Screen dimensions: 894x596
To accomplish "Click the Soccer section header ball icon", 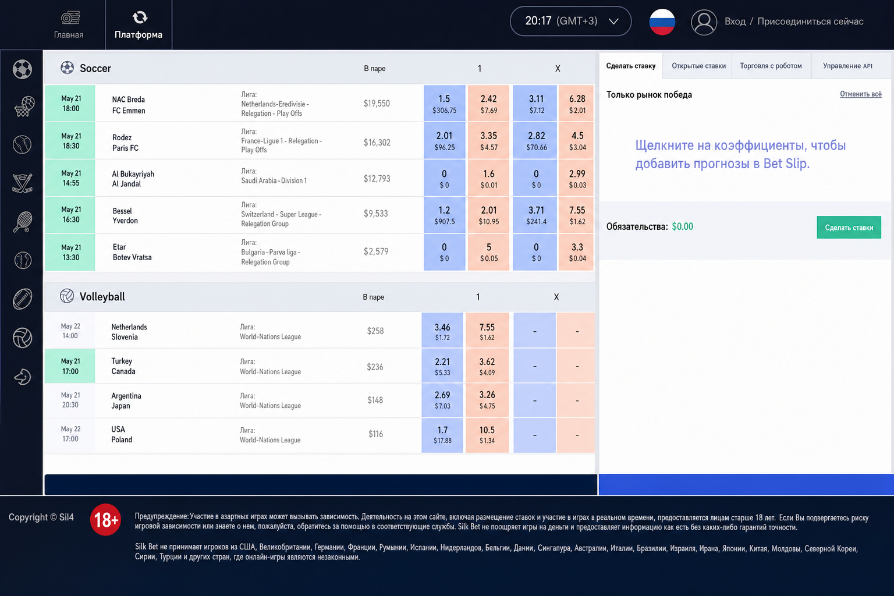I will coord(67,68).
